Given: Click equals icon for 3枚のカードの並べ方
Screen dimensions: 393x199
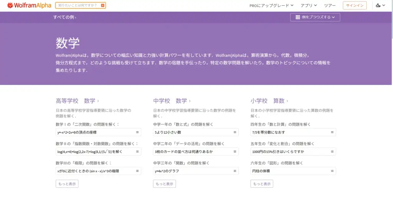Looking at the screenshot, I should tap(235, 152).
